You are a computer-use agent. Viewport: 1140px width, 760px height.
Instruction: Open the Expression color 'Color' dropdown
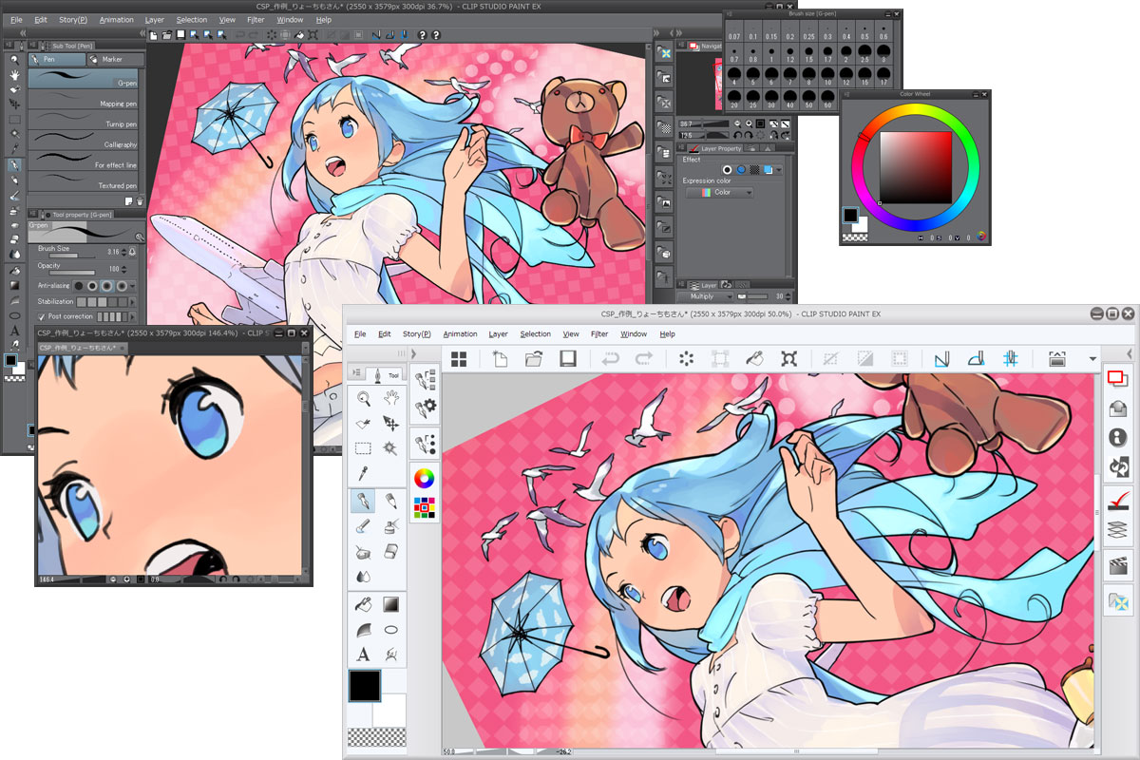point(719,193)
